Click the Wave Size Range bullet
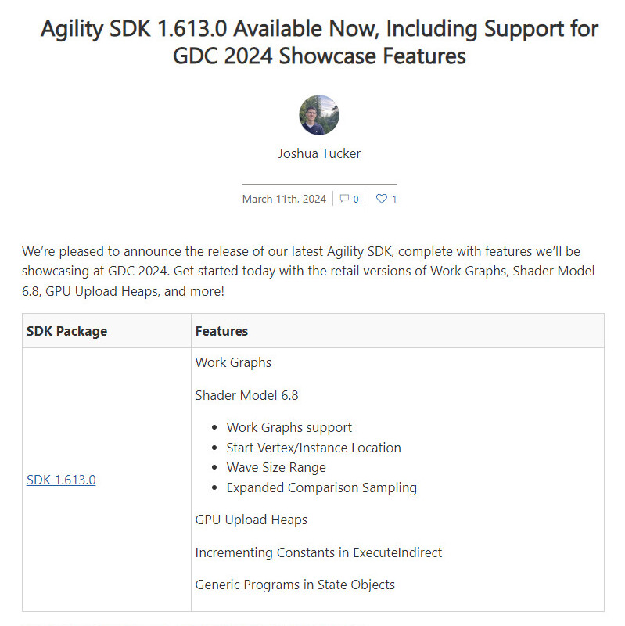Image resolution: width=625 pixels, height=626 pixels. (x=276, y=467)
